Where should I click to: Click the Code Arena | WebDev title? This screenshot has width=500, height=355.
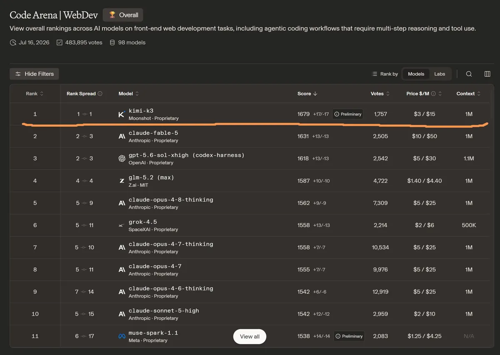[x=54, y=15]
